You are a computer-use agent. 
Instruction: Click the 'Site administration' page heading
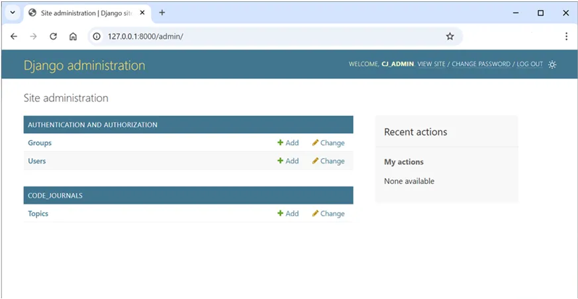[66, 98]
